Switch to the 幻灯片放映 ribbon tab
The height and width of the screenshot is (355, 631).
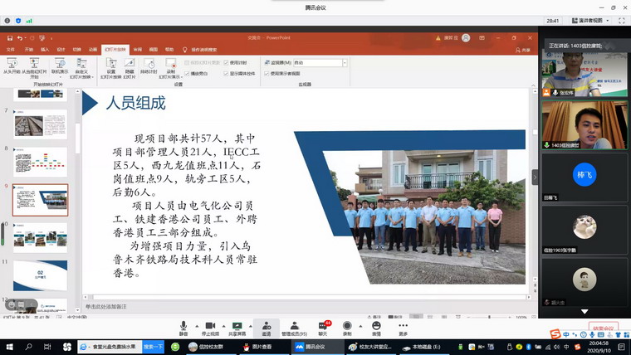tap(114, 50)
